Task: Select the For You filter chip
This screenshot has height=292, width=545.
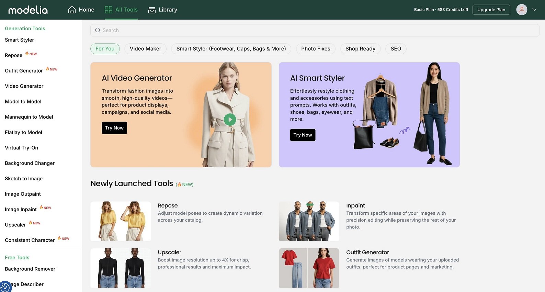Action: [105, 49]
